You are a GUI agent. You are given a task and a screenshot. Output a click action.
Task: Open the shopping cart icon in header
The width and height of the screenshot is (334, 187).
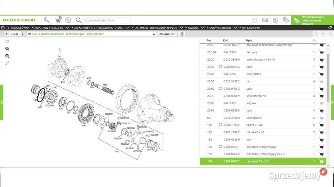(x=58, y=20)
